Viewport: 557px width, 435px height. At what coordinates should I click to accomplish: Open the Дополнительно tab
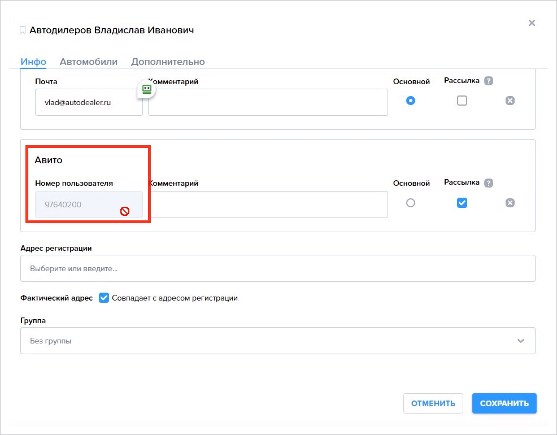[x=168, y=62]
